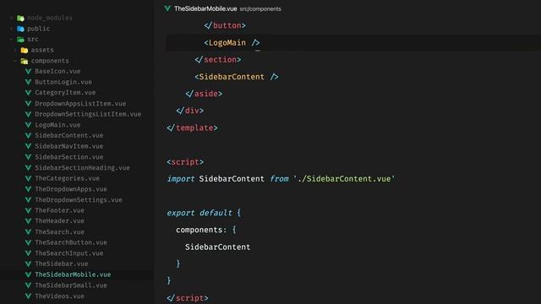The image size is (541, 304).
Task: Click the src/components path in tab
Action: (x=260, y=9)
